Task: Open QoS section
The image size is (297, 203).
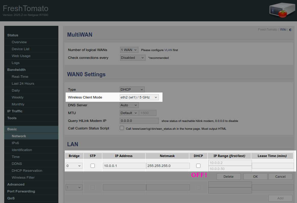Action: pos(11,198)
